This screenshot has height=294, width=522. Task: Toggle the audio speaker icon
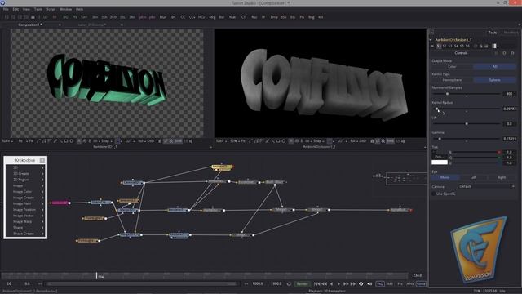coord(369,283)
